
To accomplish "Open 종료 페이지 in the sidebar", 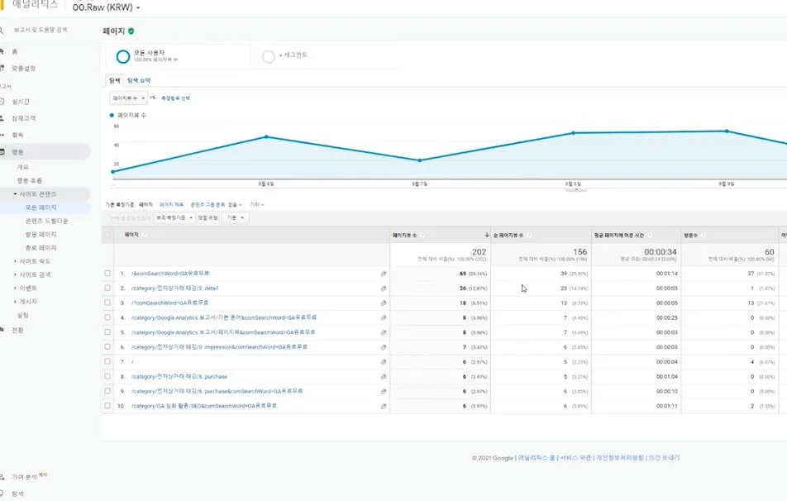I will coord(41,248).
